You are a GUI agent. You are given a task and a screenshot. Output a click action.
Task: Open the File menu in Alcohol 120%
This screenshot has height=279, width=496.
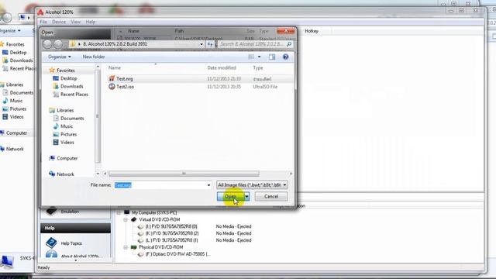[43, 22]
